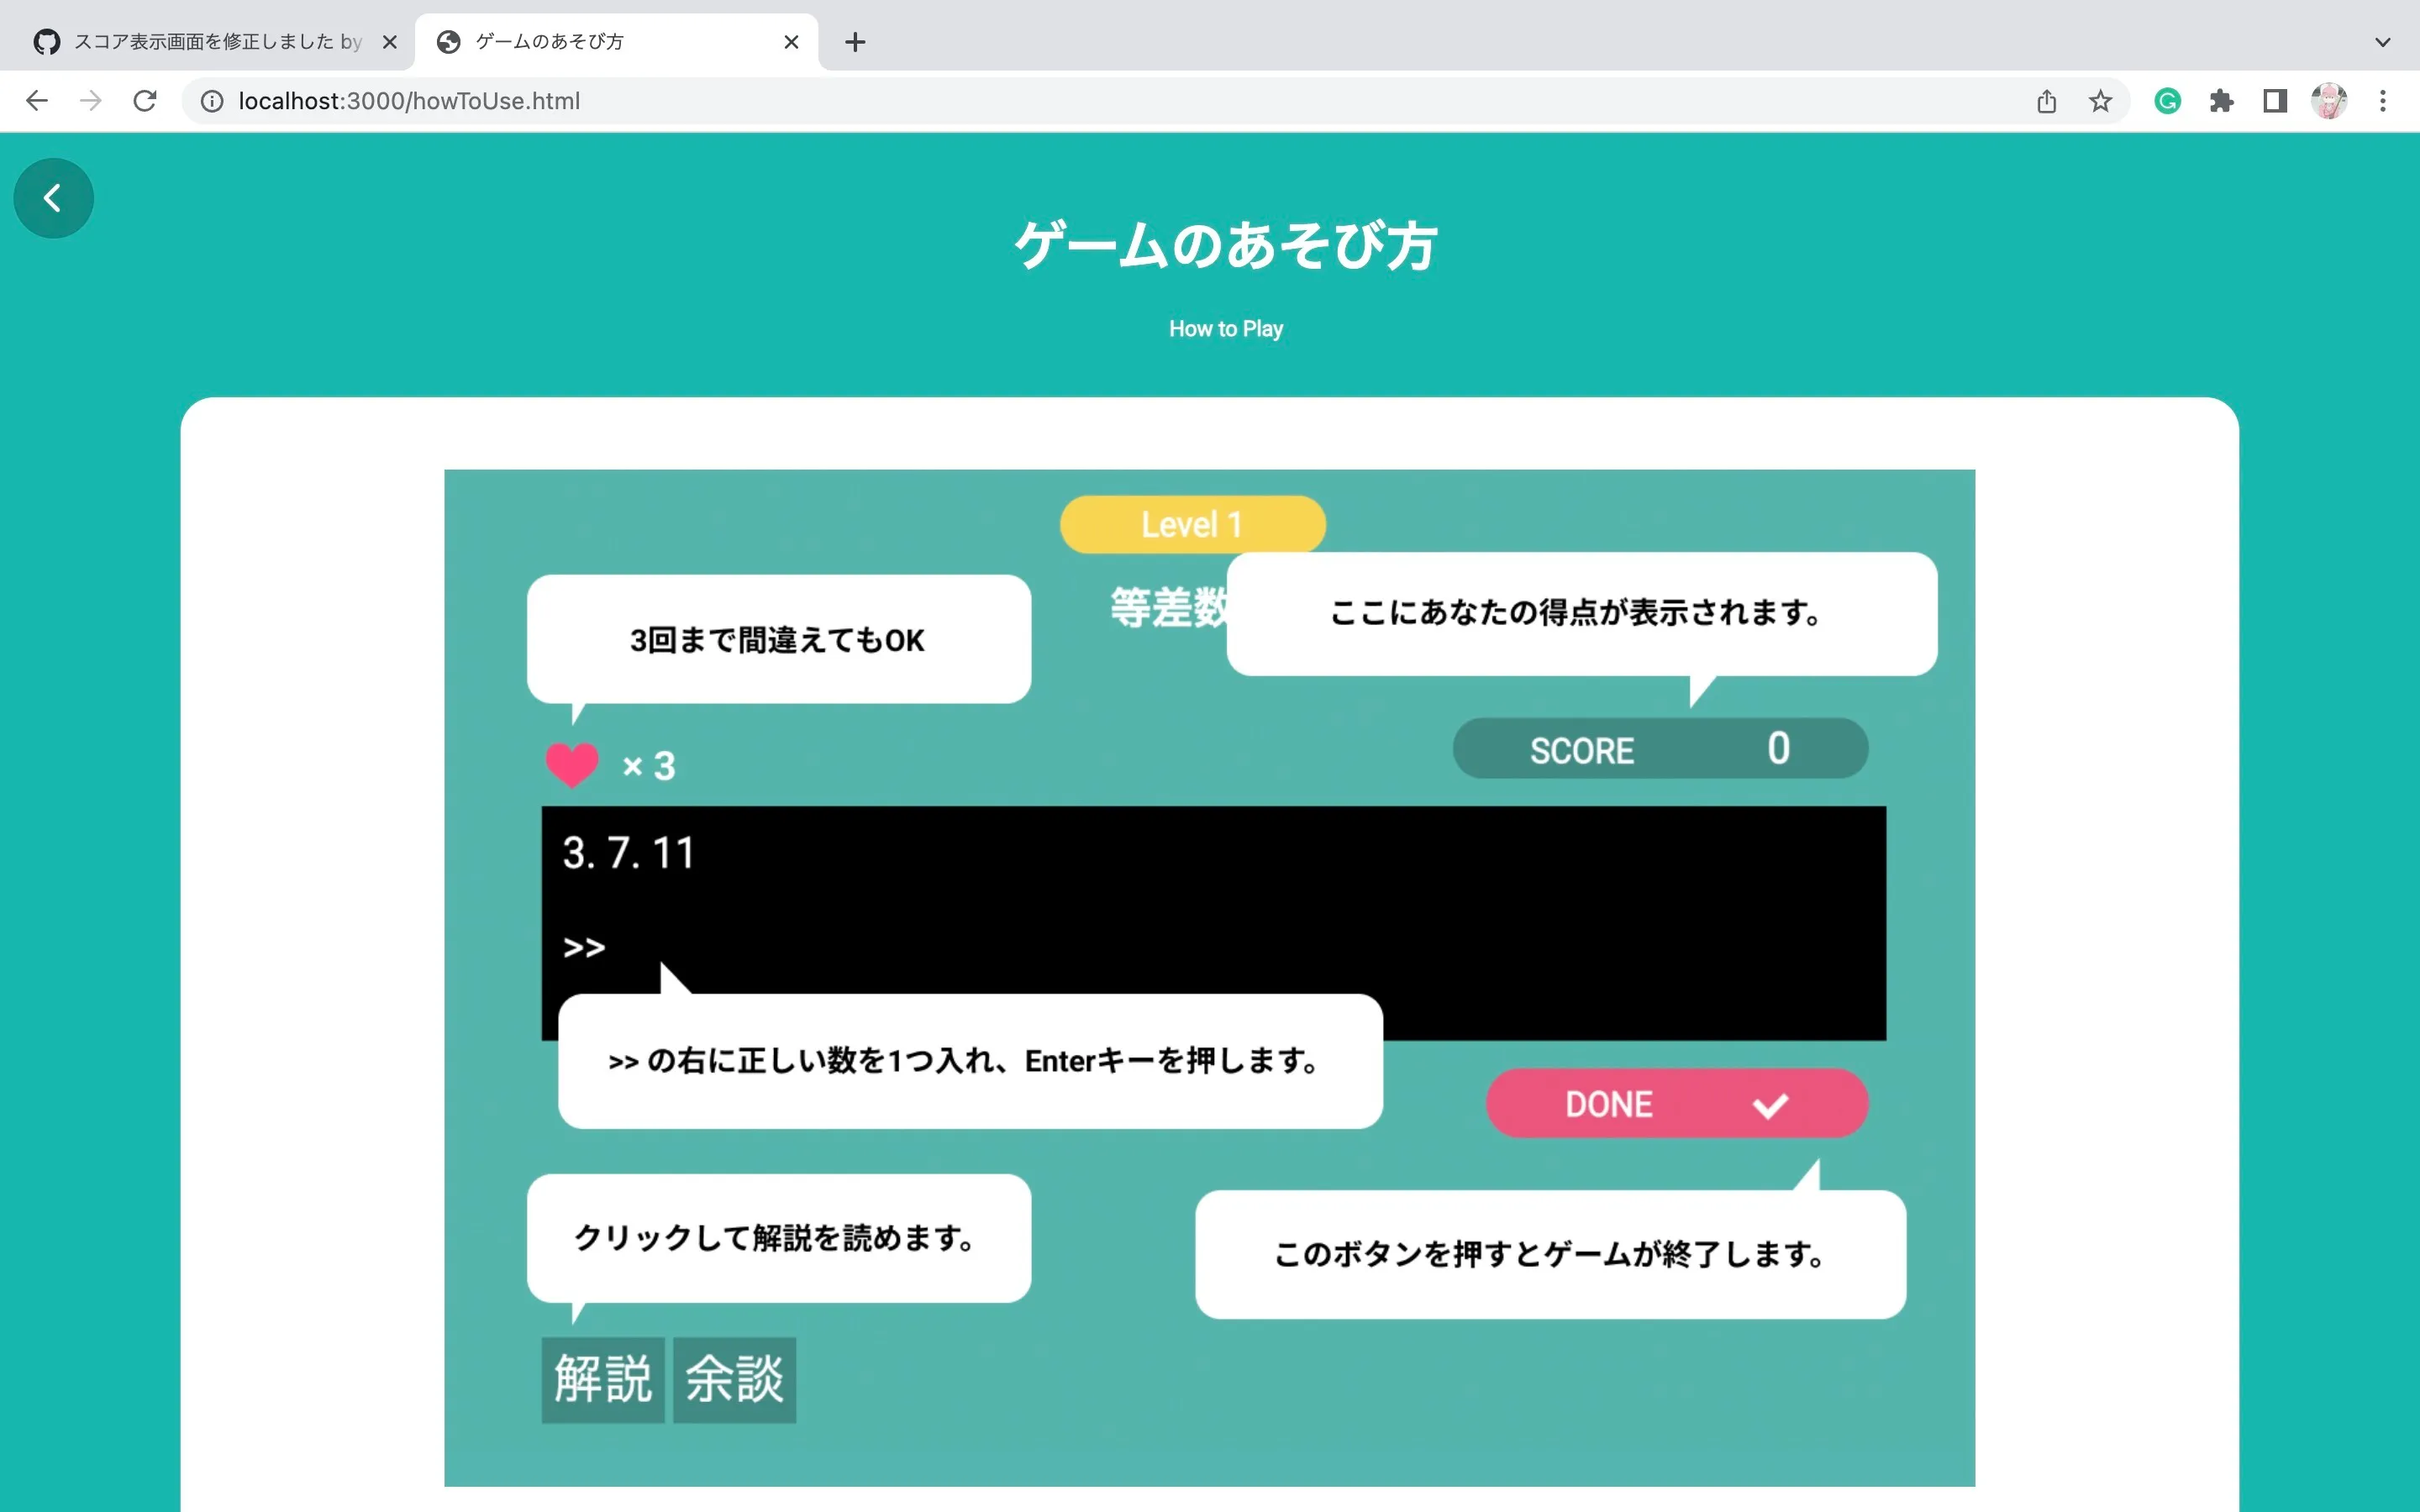Click the side panel icon
The width and height of the screenshot is (2420, 1512).
2274,100
